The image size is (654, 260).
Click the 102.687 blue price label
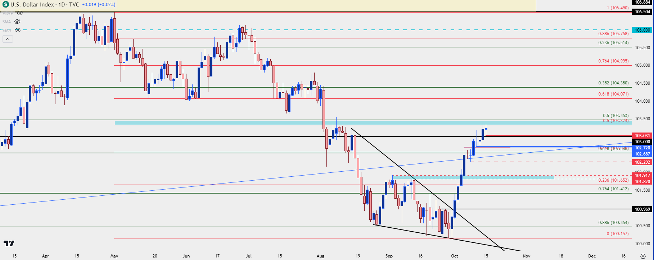[x=642, y=154]
